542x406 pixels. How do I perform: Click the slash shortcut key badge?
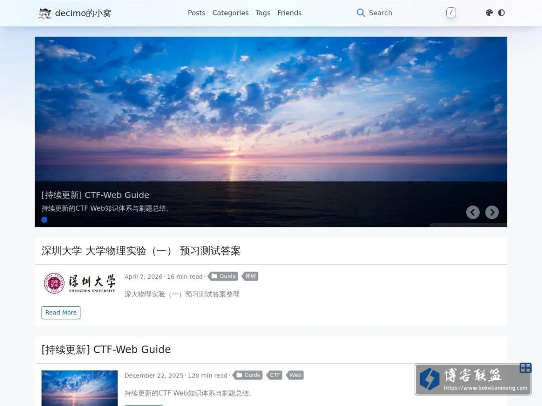[451, 13]
